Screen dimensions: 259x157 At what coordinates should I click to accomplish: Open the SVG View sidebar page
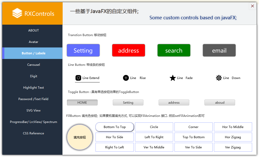(33, 111)
